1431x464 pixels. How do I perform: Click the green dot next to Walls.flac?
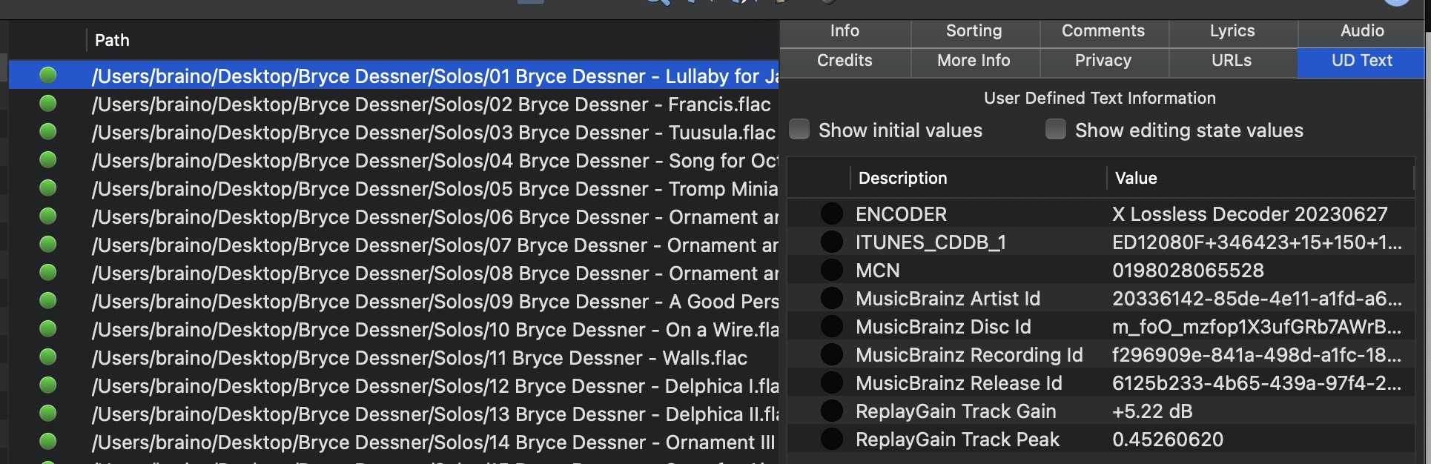point(48,357)
